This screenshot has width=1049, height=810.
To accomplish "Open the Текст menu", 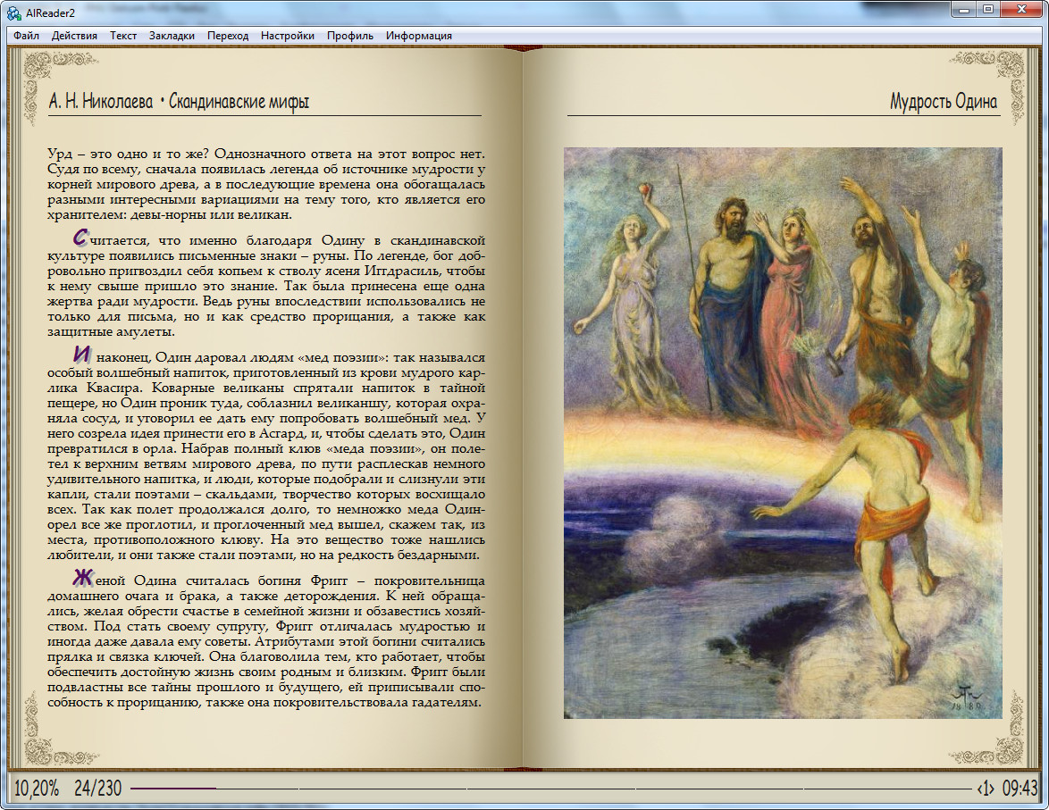I will coord(123,36).
